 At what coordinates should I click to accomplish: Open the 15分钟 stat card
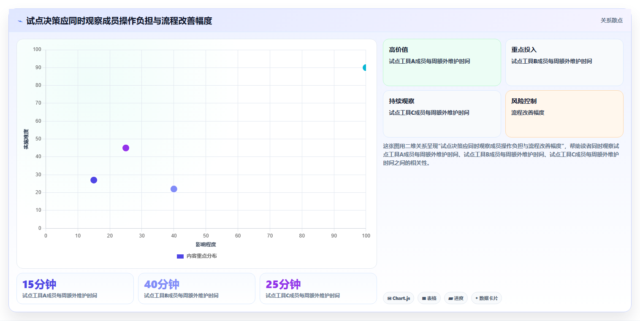pyautogui.click(x=75, y=289)
